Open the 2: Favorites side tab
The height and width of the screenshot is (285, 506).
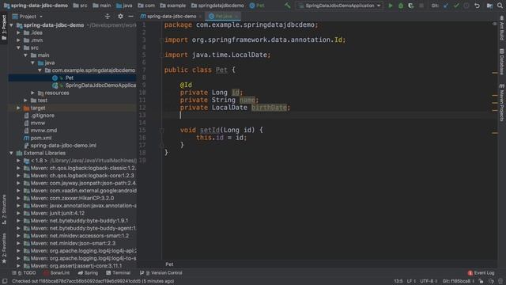4,248
